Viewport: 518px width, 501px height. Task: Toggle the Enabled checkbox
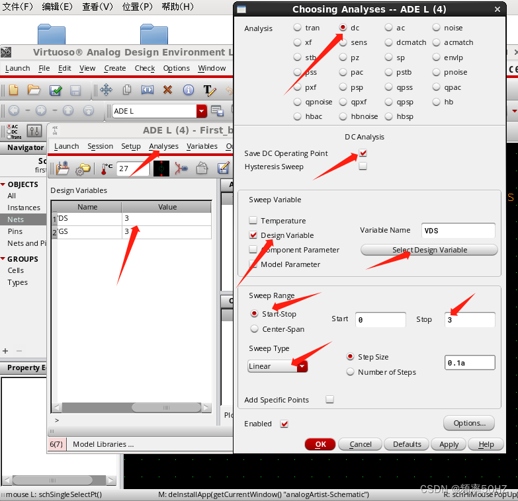click(x=284, y=424)
